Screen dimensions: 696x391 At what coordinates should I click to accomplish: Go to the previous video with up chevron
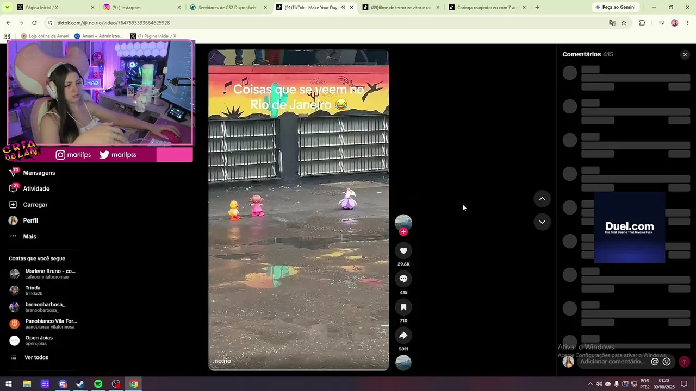[542, 199]
